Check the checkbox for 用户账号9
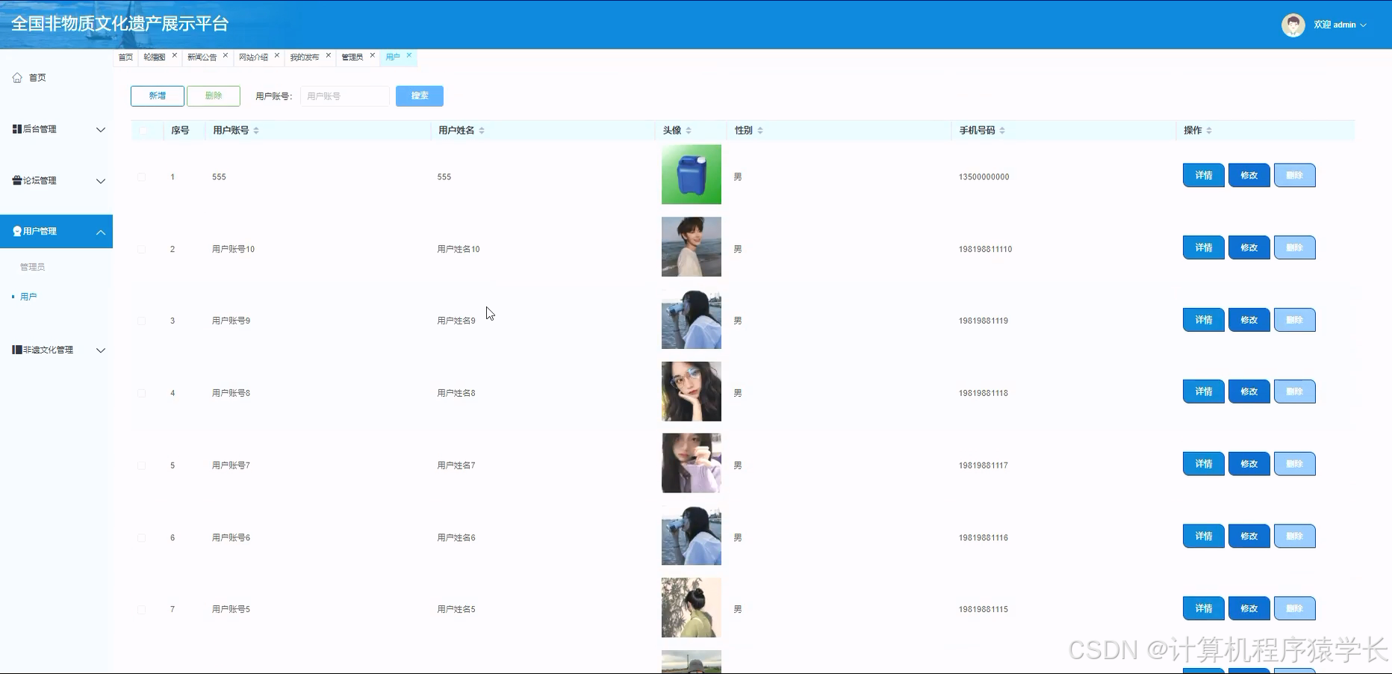 [x=141, y=321]
